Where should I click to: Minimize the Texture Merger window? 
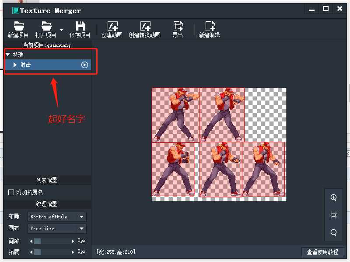click(311, 9)
